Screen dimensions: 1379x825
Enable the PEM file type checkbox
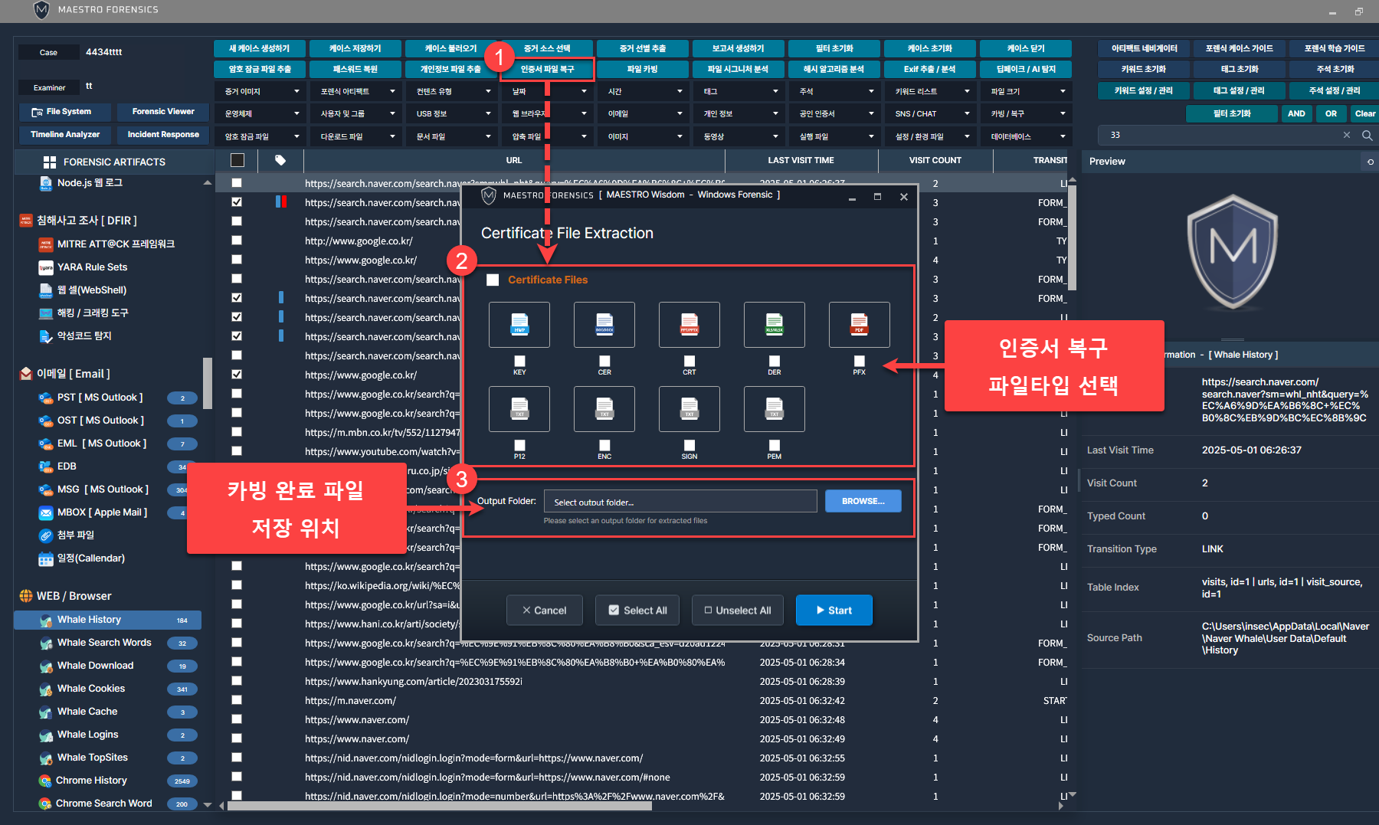click(775, 445)
